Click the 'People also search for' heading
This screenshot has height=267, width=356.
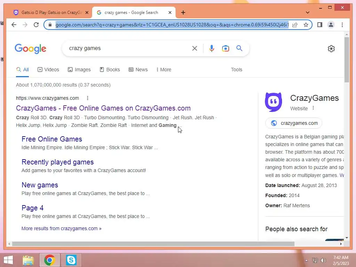pos(296,229)
